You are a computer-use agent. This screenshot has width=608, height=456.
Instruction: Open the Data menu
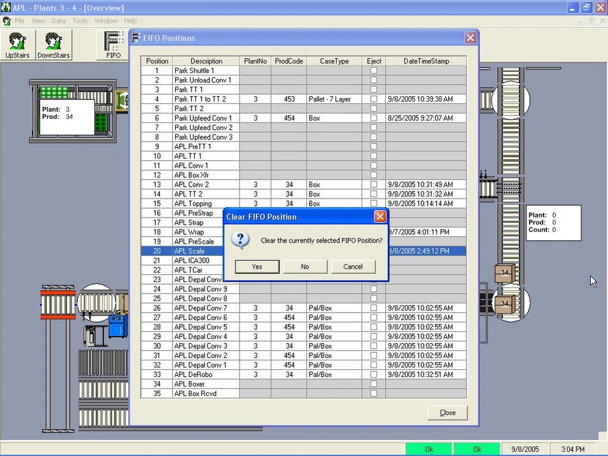tap(58, 20)
